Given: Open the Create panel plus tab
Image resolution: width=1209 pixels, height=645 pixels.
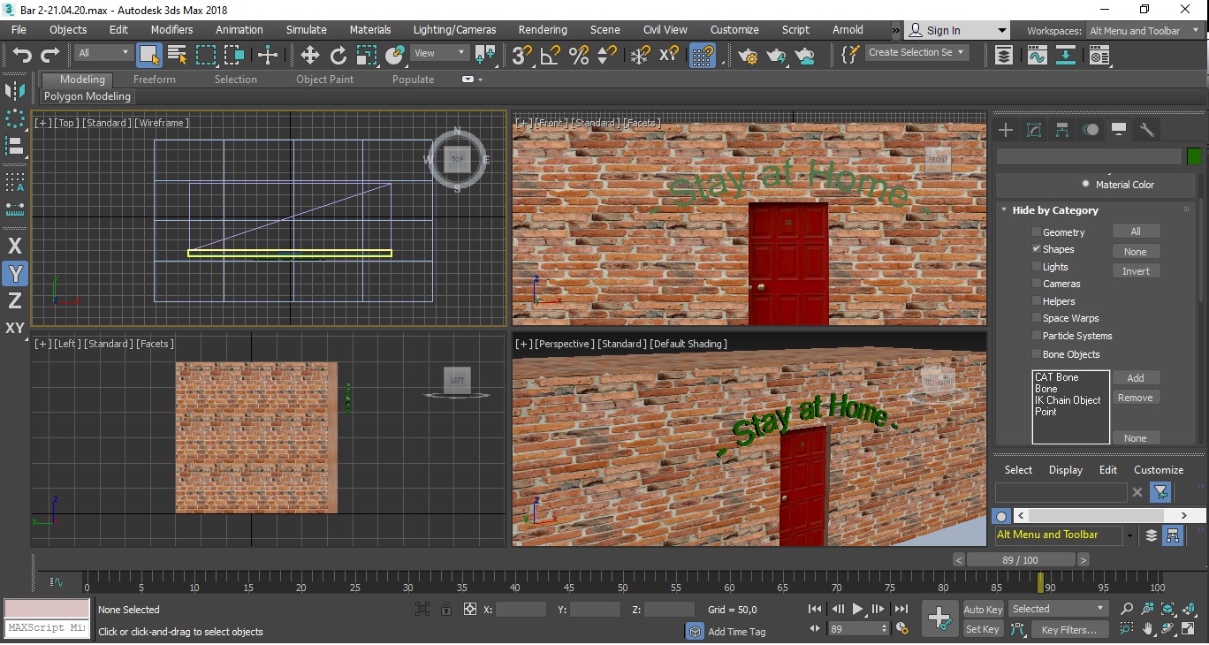Looking at the screenshot, I should coord(1006,130).
